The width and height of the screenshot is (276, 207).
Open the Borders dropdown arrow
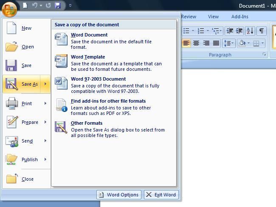pyautogui.click(x=262, y=43)
